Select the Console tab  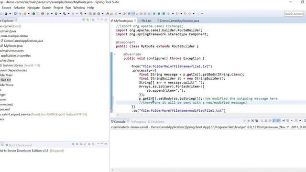click(120, 122)
